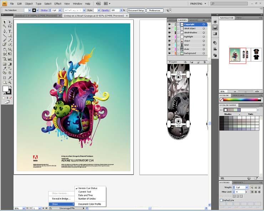Select the black arrow Selection tool
The width and height of the screenshot is (264, 211).
tap(5, 22)
